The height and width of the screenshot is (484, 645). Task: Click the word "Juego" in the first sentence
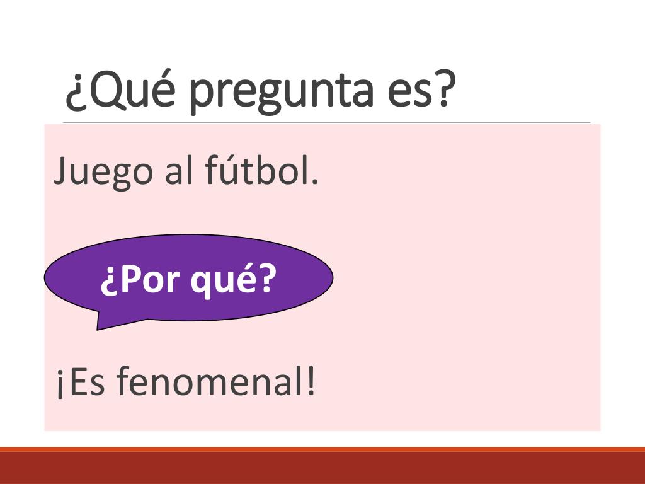click(103, 173)
